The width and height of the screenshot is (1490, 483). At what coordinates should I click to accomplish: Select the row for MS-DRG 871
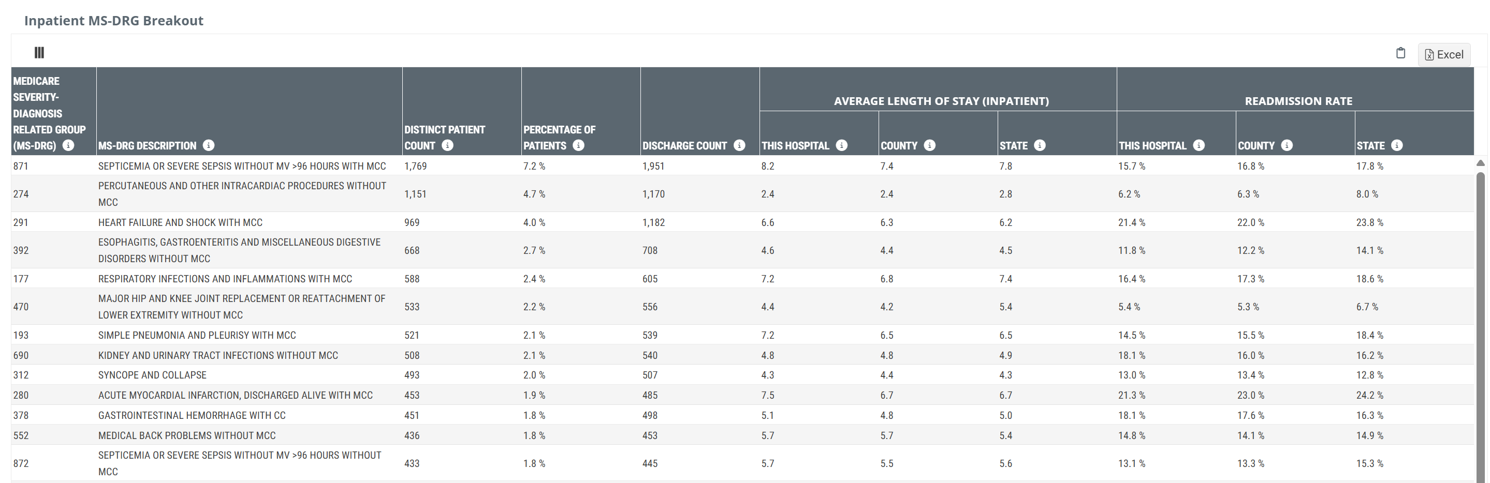point(742,166)
